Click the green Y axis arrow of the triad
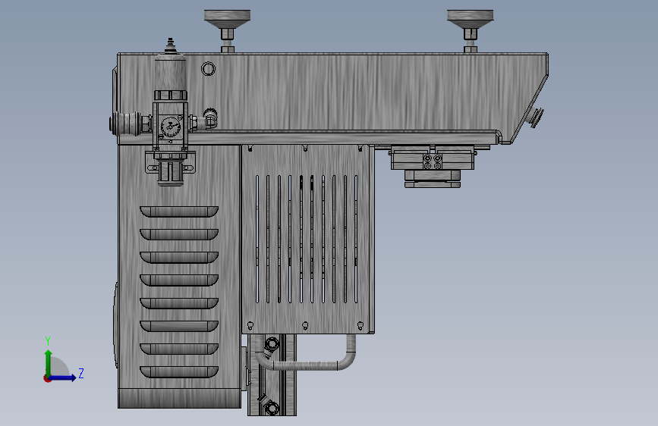Viewport: 658px width, 426px height. pyautogui.click(x=49, y=362)
